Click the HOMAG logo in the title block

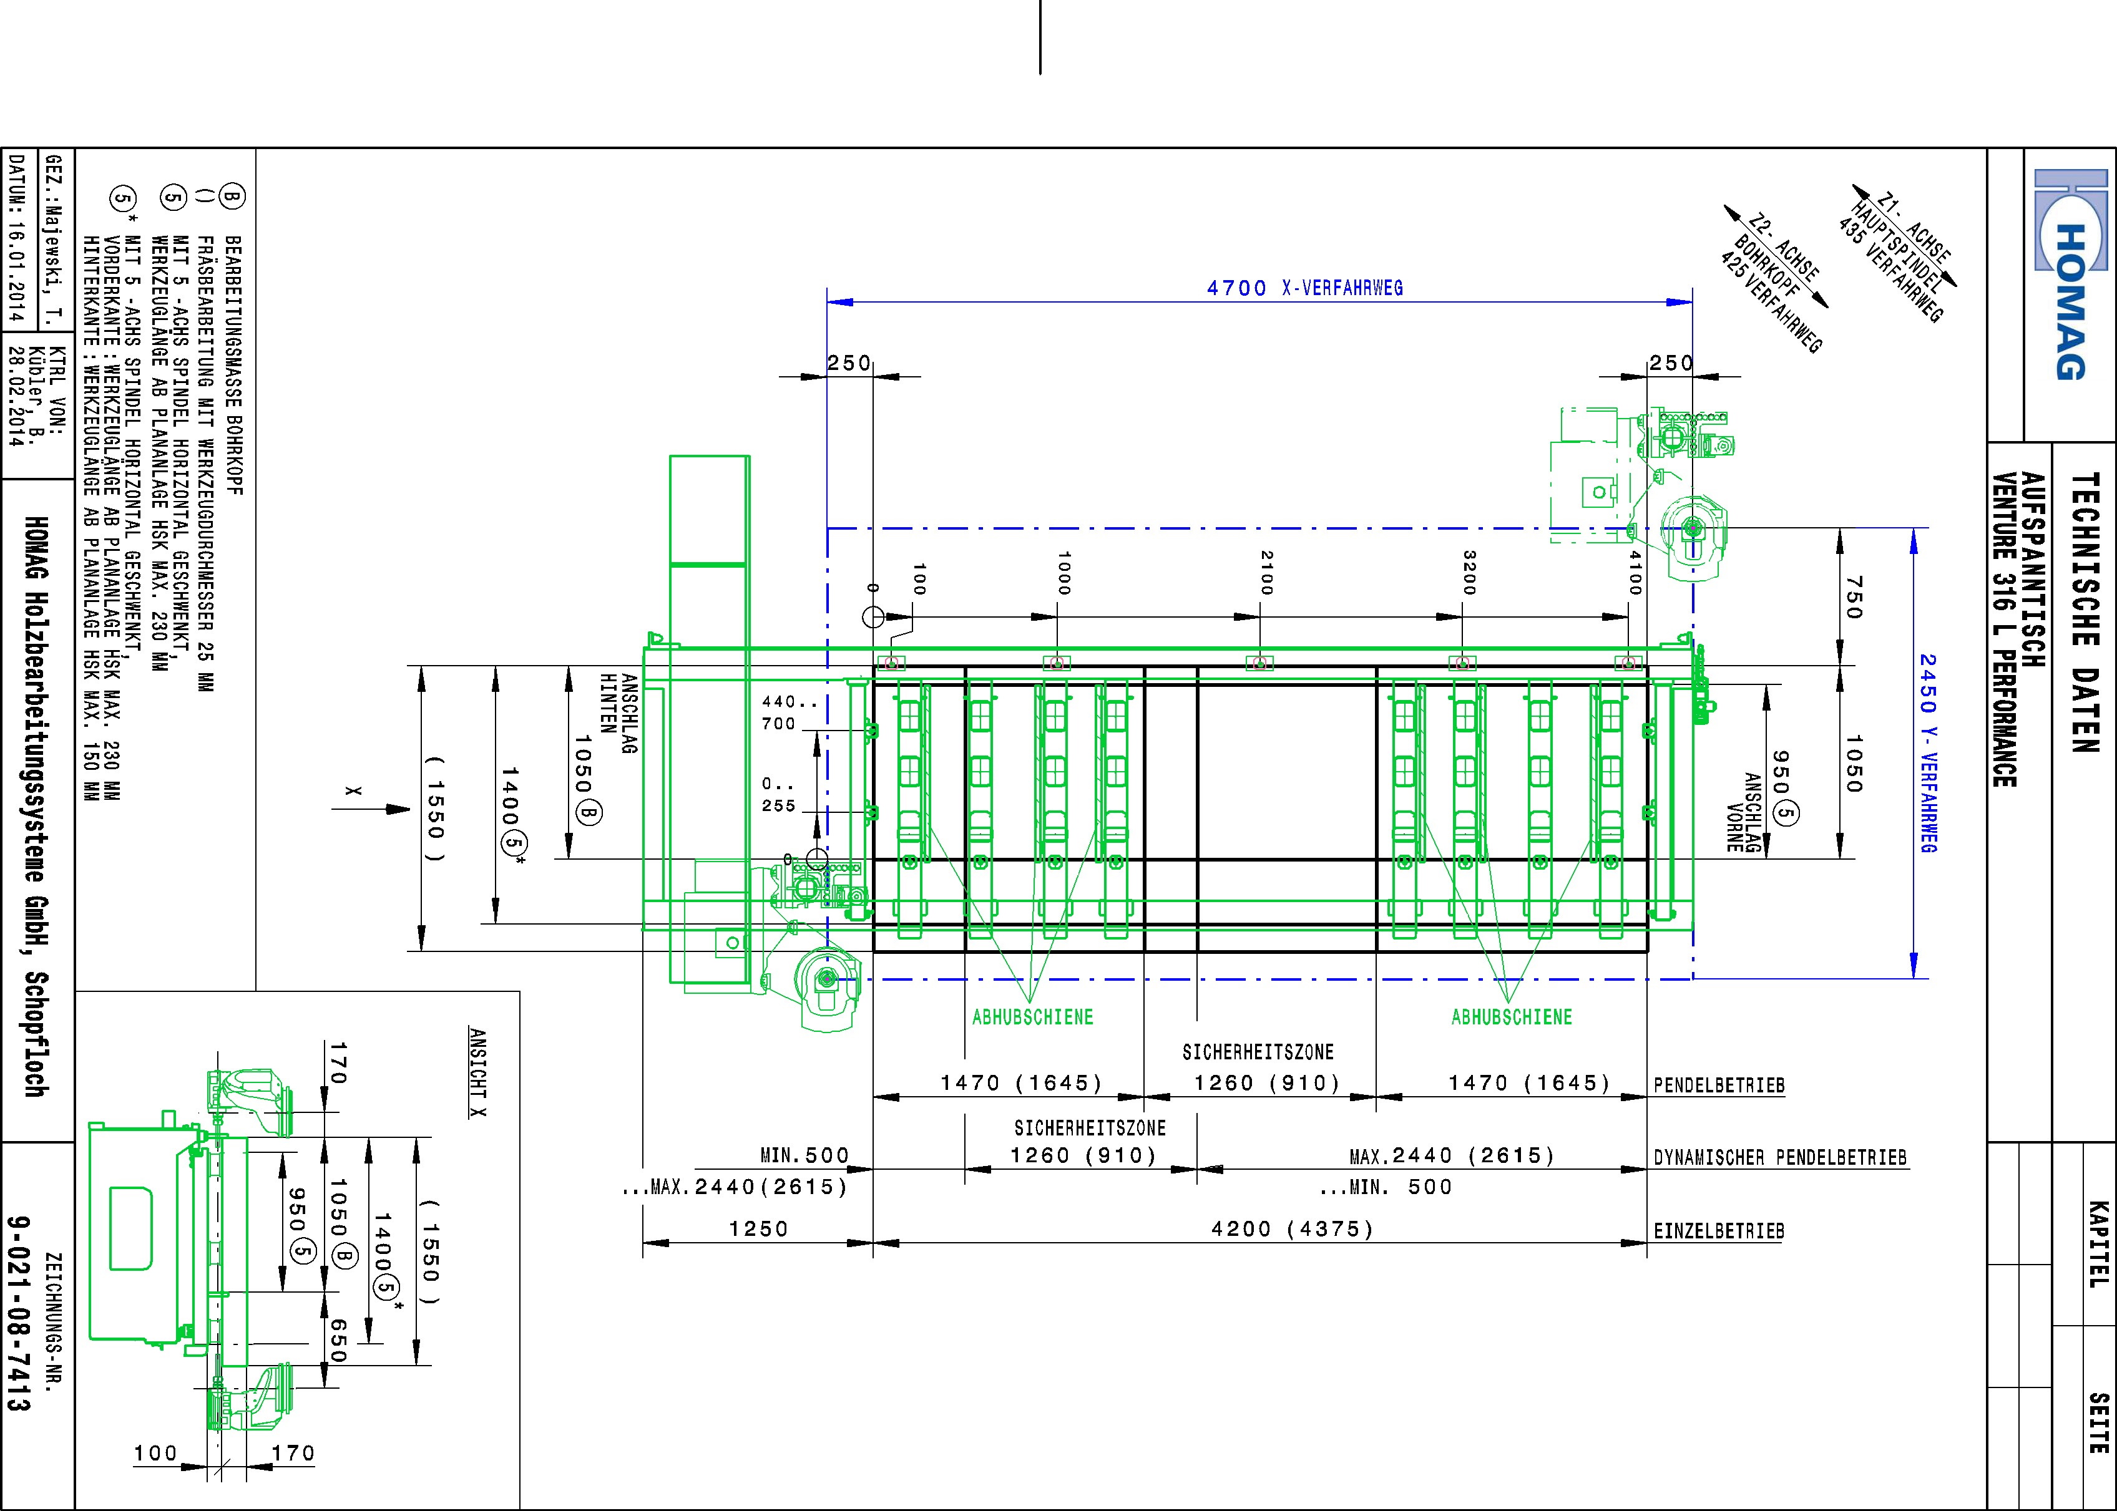tap(2070, 275)
